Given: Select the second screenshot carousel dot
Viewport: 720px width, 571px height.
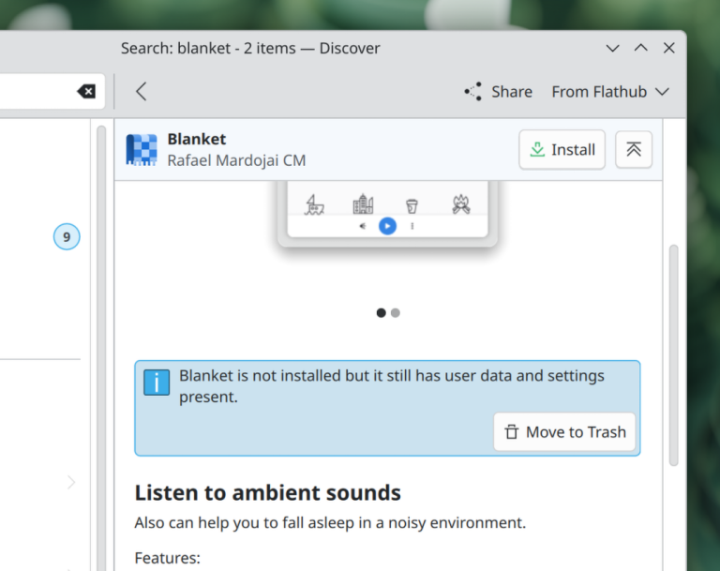Looking at the screenshot, I should 396,313.
